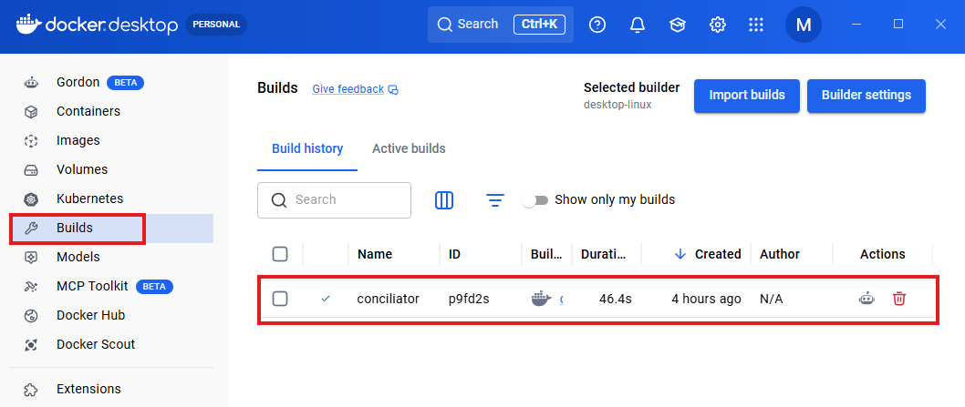Ask Gordon about the conciliator build
The width and height of the screenshot is (965, 407).
tap(866, 300)
